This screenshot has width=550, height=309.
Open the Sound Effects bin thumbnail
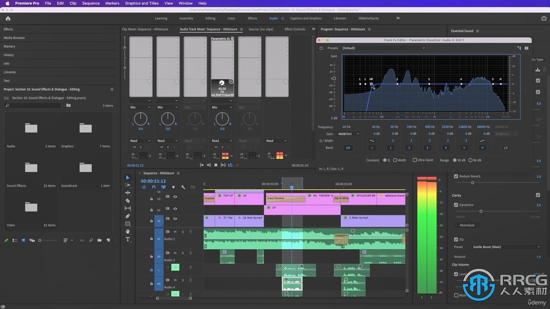pos(31,167)
